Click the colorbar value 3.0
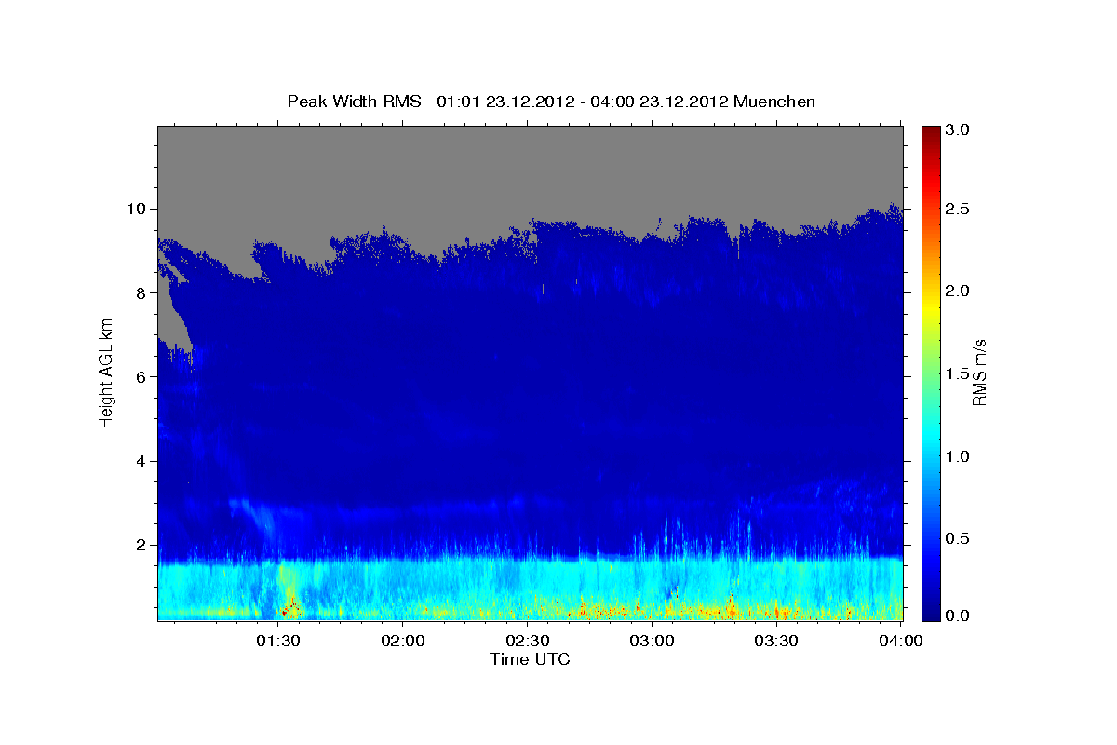Image resolution: width=1117 pixels, height=745 pixels. coord(959,130)
